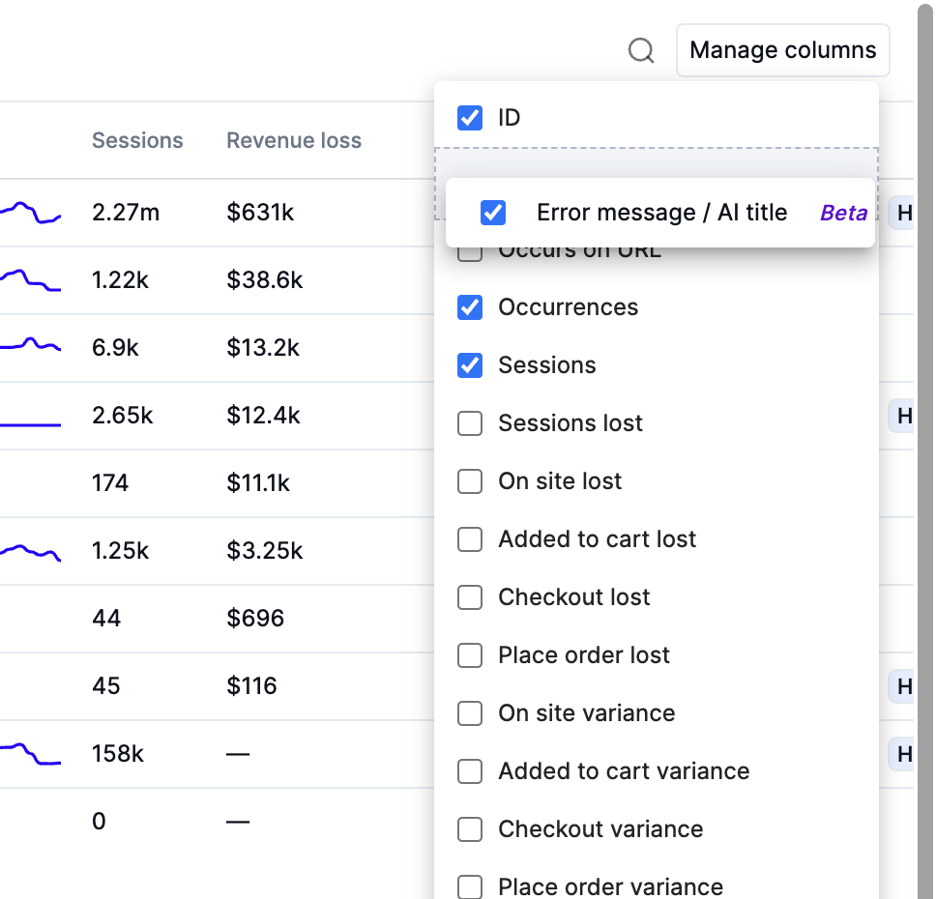Click the Beta label badge

click(843, 214)
